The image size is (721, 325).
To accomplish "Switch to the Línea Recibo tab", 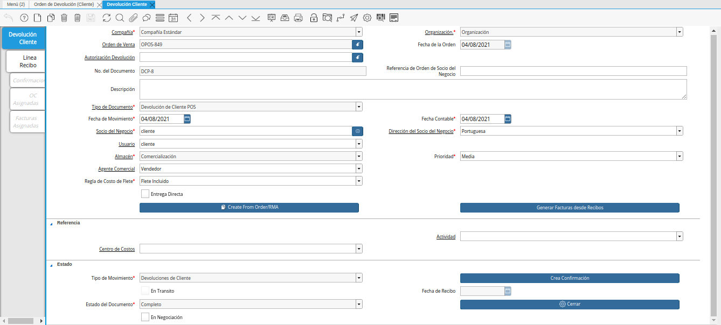I will tap(28, 61).
